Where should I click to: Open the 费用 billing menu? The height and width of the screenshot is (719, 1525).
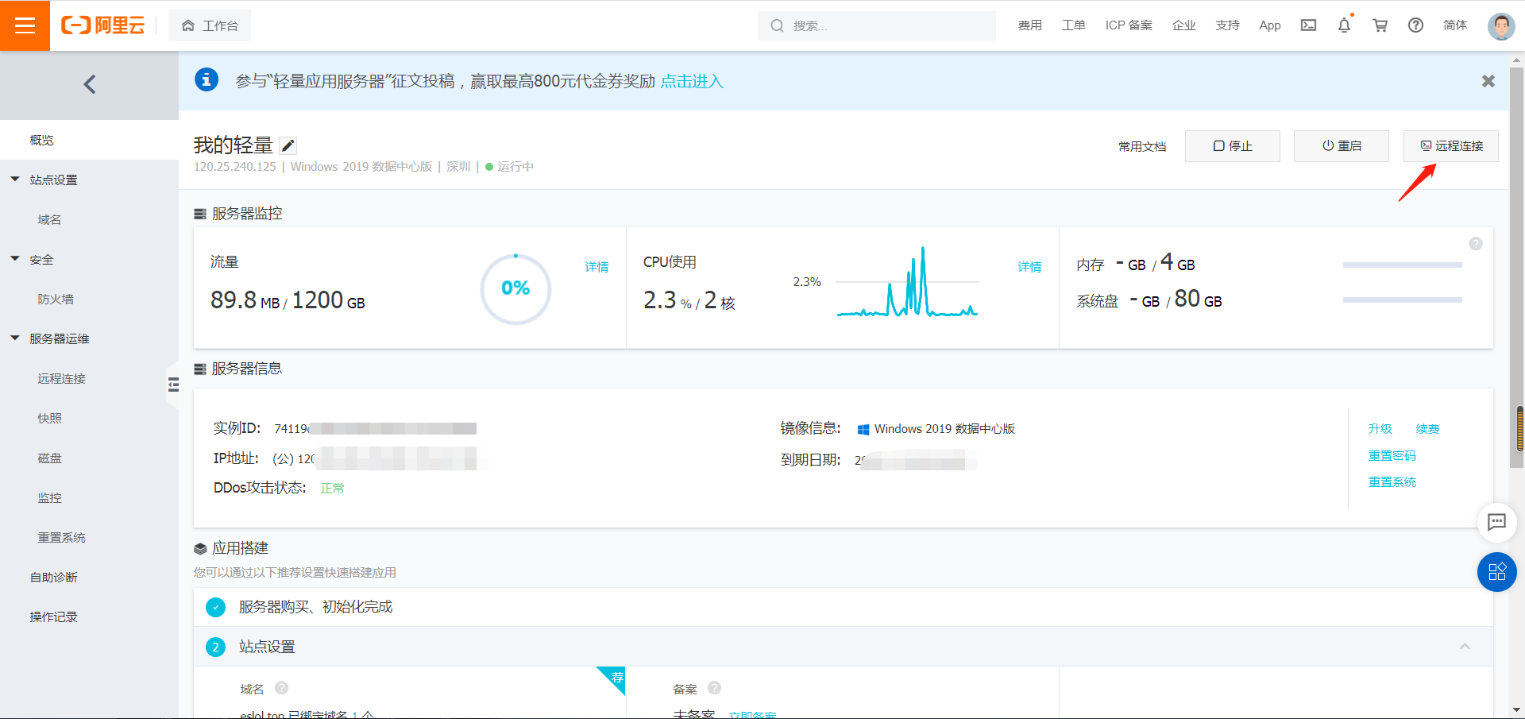pos(1030,25)
